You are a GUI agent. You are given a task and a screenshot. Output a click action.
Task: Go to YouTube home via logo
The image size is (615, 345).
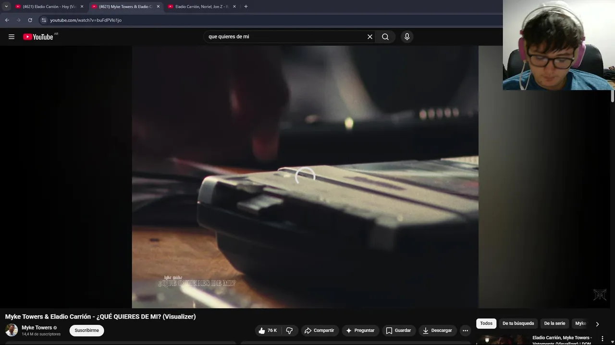tap(38, 37)
